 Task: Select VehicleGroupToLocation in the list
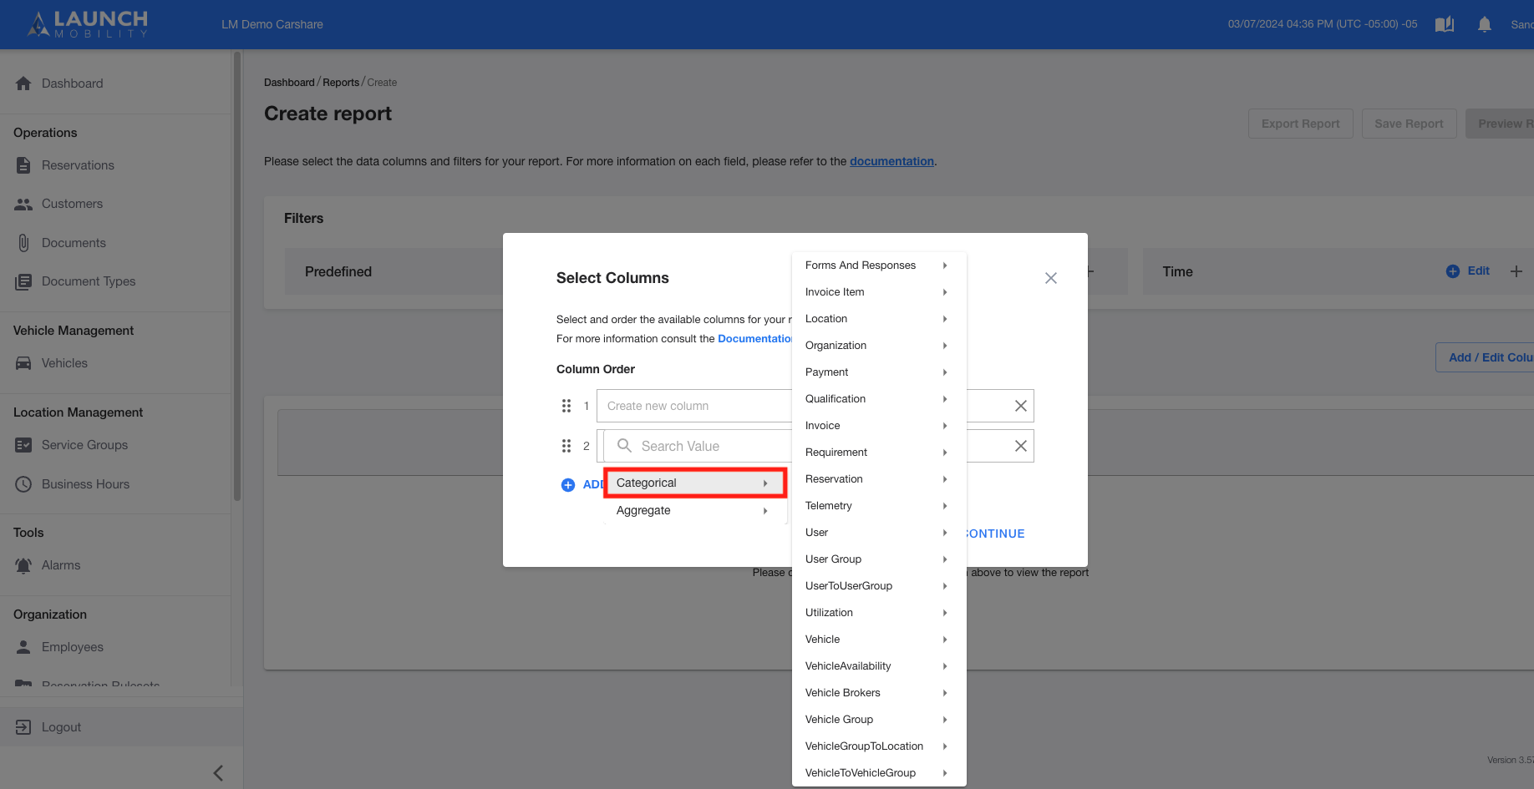pos(879,746)
